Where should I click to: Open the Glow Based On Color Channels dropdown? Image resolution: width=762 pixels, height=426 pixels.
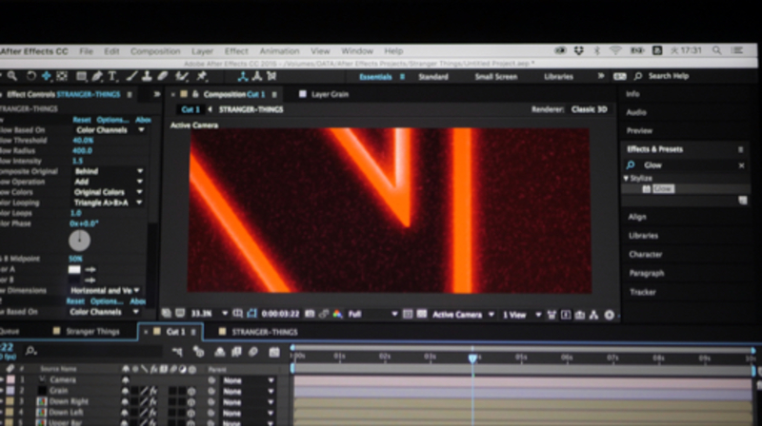pos(110,130)
